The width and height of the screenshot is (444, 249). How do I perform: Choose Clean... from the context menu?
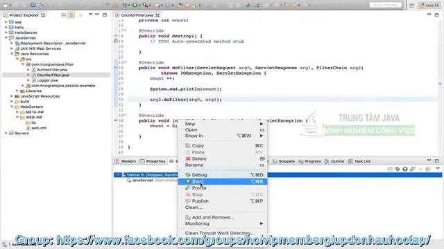223,207
